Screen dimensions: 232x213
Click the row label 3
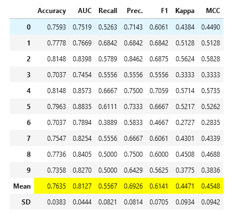pos(28,75)
